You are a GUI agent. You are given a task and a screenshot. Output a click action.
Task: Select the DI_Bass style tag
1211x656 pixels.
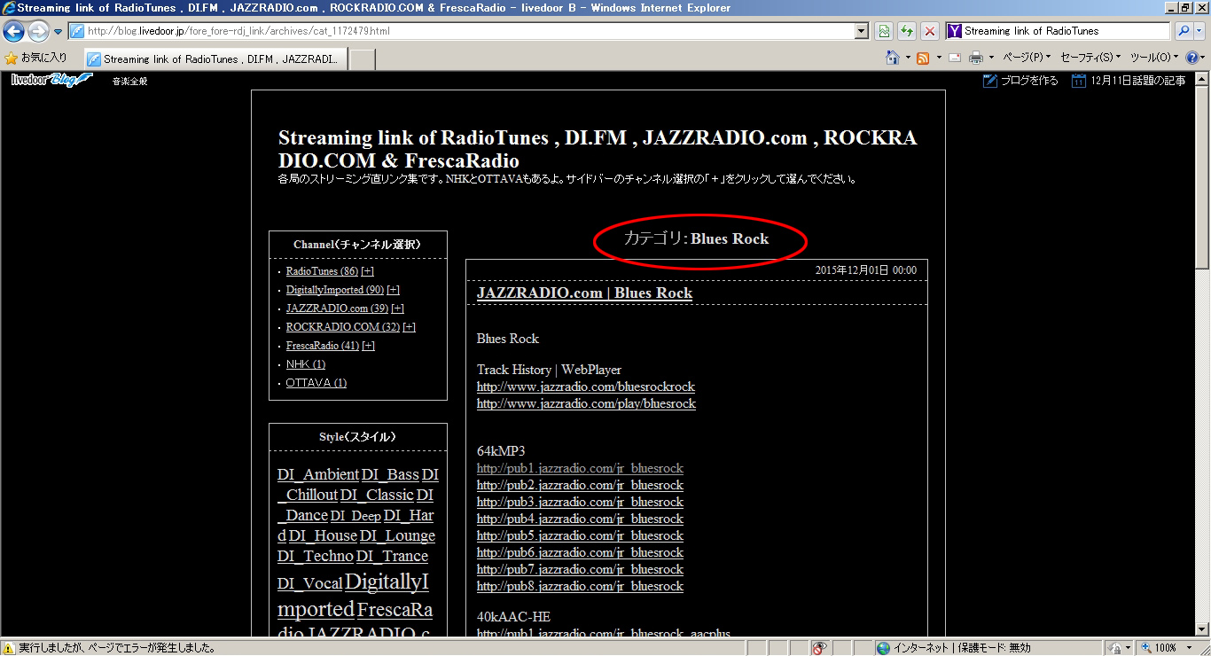(x=390, y=475)
